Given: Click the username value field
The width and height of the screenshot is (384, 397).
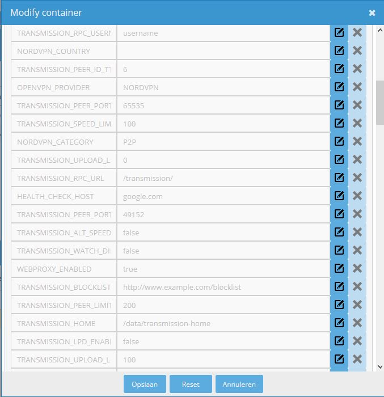Looking at the screenshot, I should (x=223, y=33).
